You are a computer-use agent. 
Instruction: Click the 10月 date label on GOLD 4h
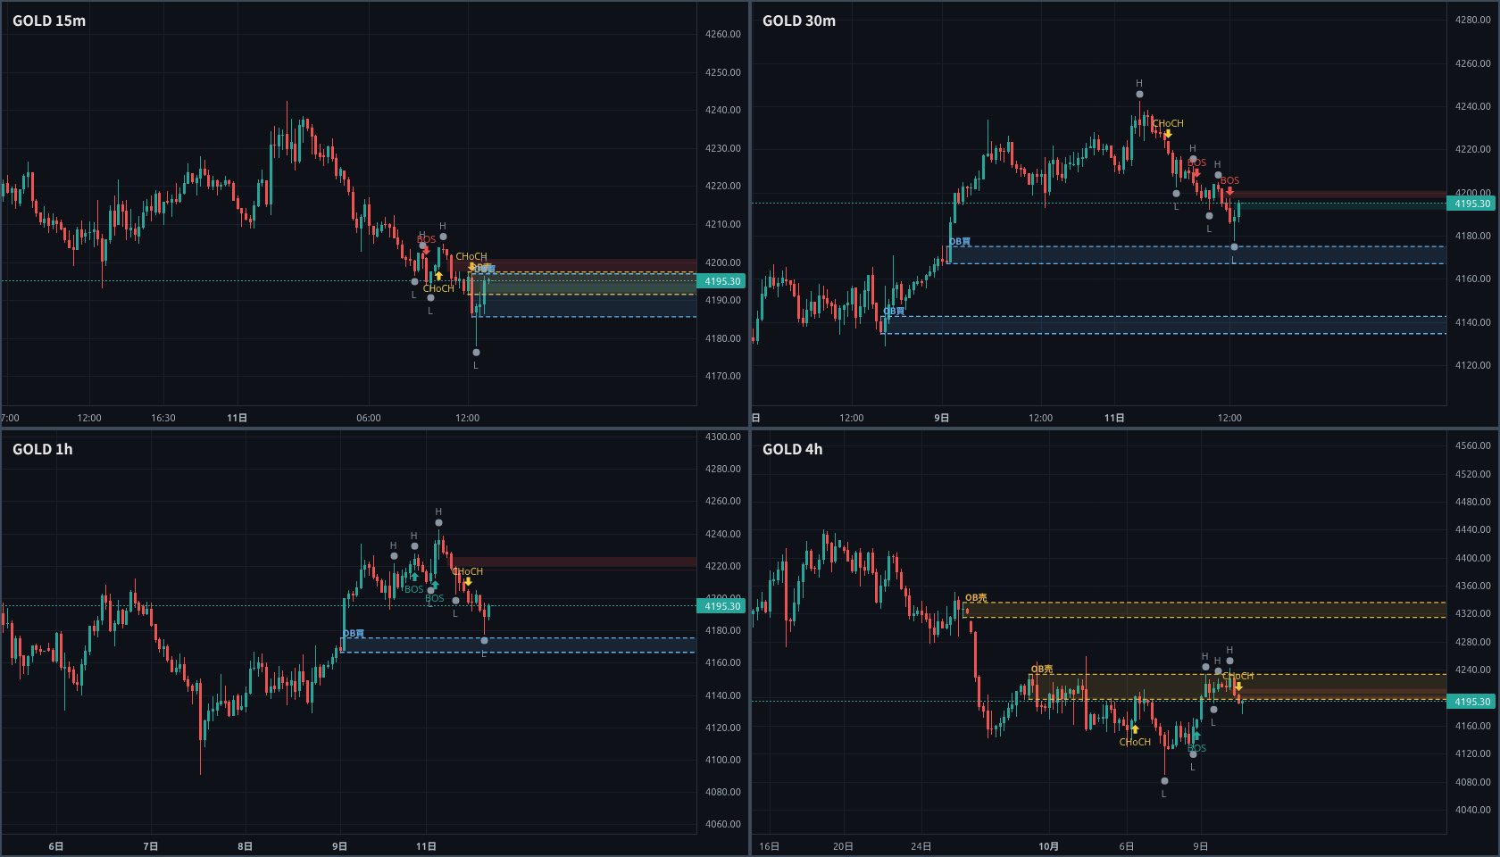tap(1049, 846)
